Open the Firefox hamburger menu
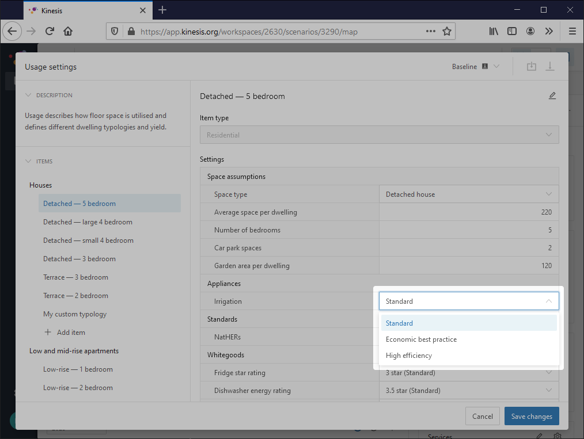Viewport: 584px width, 439px height. tap(572, 31)
